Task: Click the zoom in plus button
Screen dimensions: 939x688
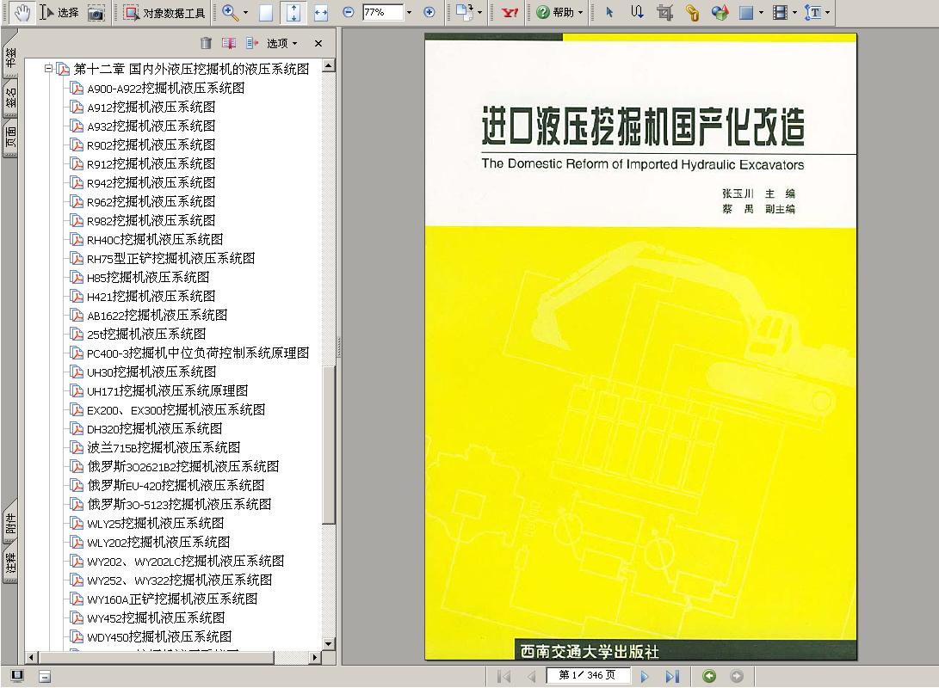Action: pyautogui.click(x=429, y=12)
